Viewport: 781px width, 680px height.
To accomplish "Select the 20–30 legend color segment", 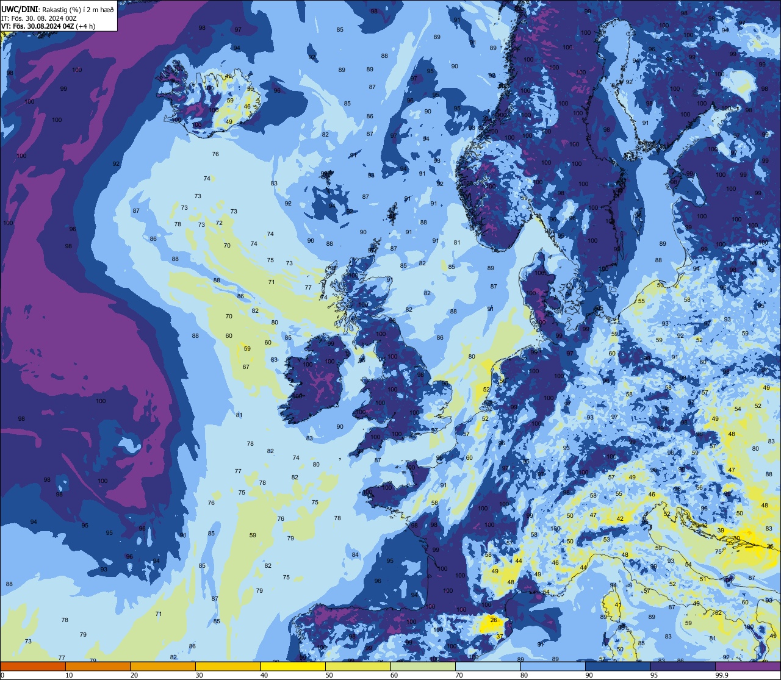I will [163, 667].
